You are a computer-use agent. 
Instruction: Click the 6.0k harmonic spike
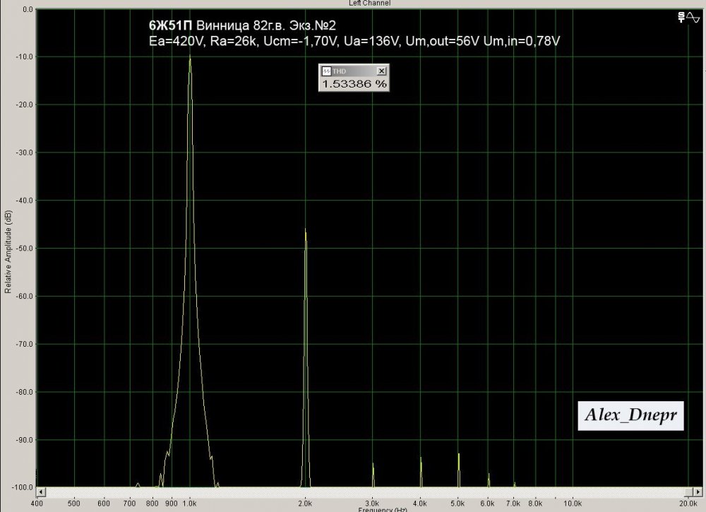click(489, 476)
